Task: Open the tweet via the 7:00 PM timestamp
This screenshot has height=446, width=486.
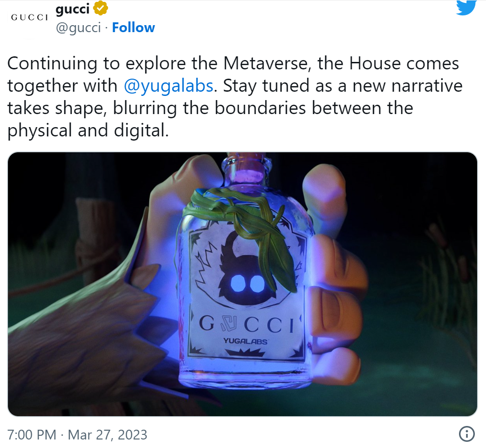Action: pyautogui.click(x=32, y=434)
